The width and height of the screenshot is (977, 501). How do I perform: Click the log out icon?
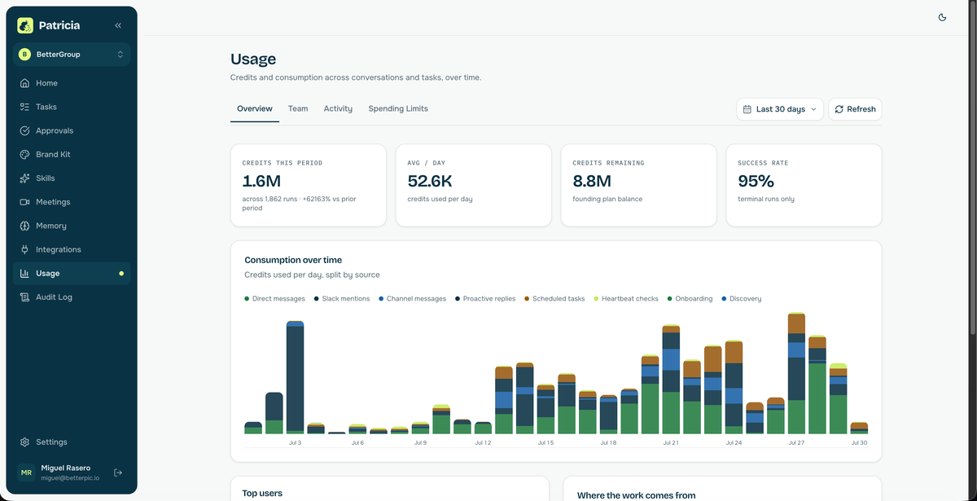coord(118,472)
